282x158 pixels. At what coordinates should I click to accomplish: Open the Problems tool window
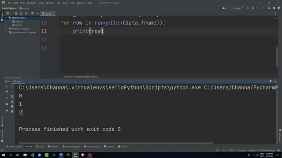click(x=53, y=147)
